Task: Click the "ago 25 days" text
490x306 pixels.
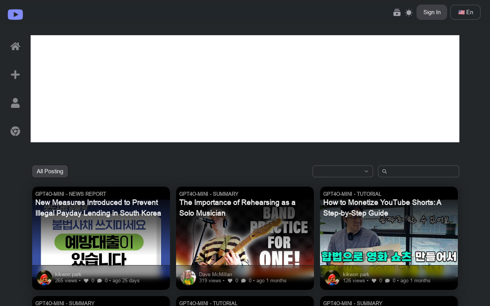Action: point(126,281)
